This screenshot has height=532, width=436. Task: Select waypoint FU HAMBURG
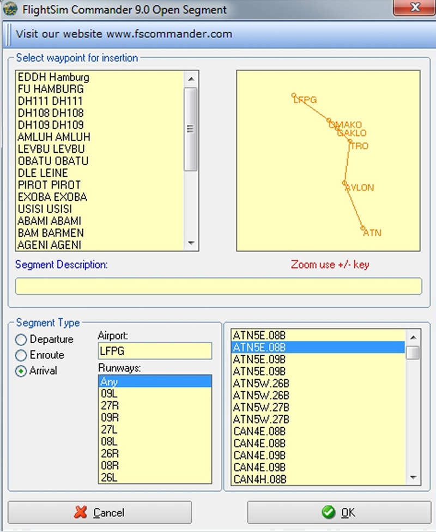(x=100, y=89)
